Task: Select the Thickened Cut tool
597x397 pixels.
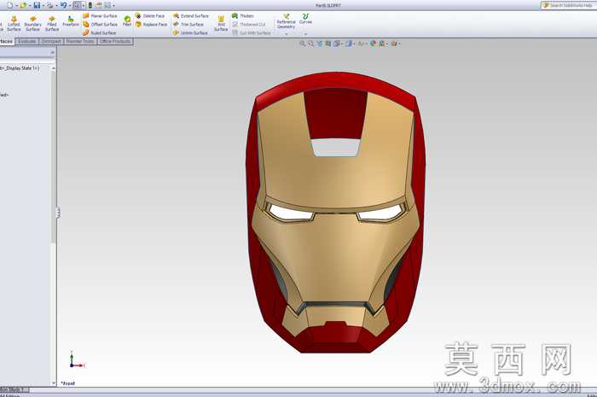Action: pyautogui.click(x=249, y=24)
